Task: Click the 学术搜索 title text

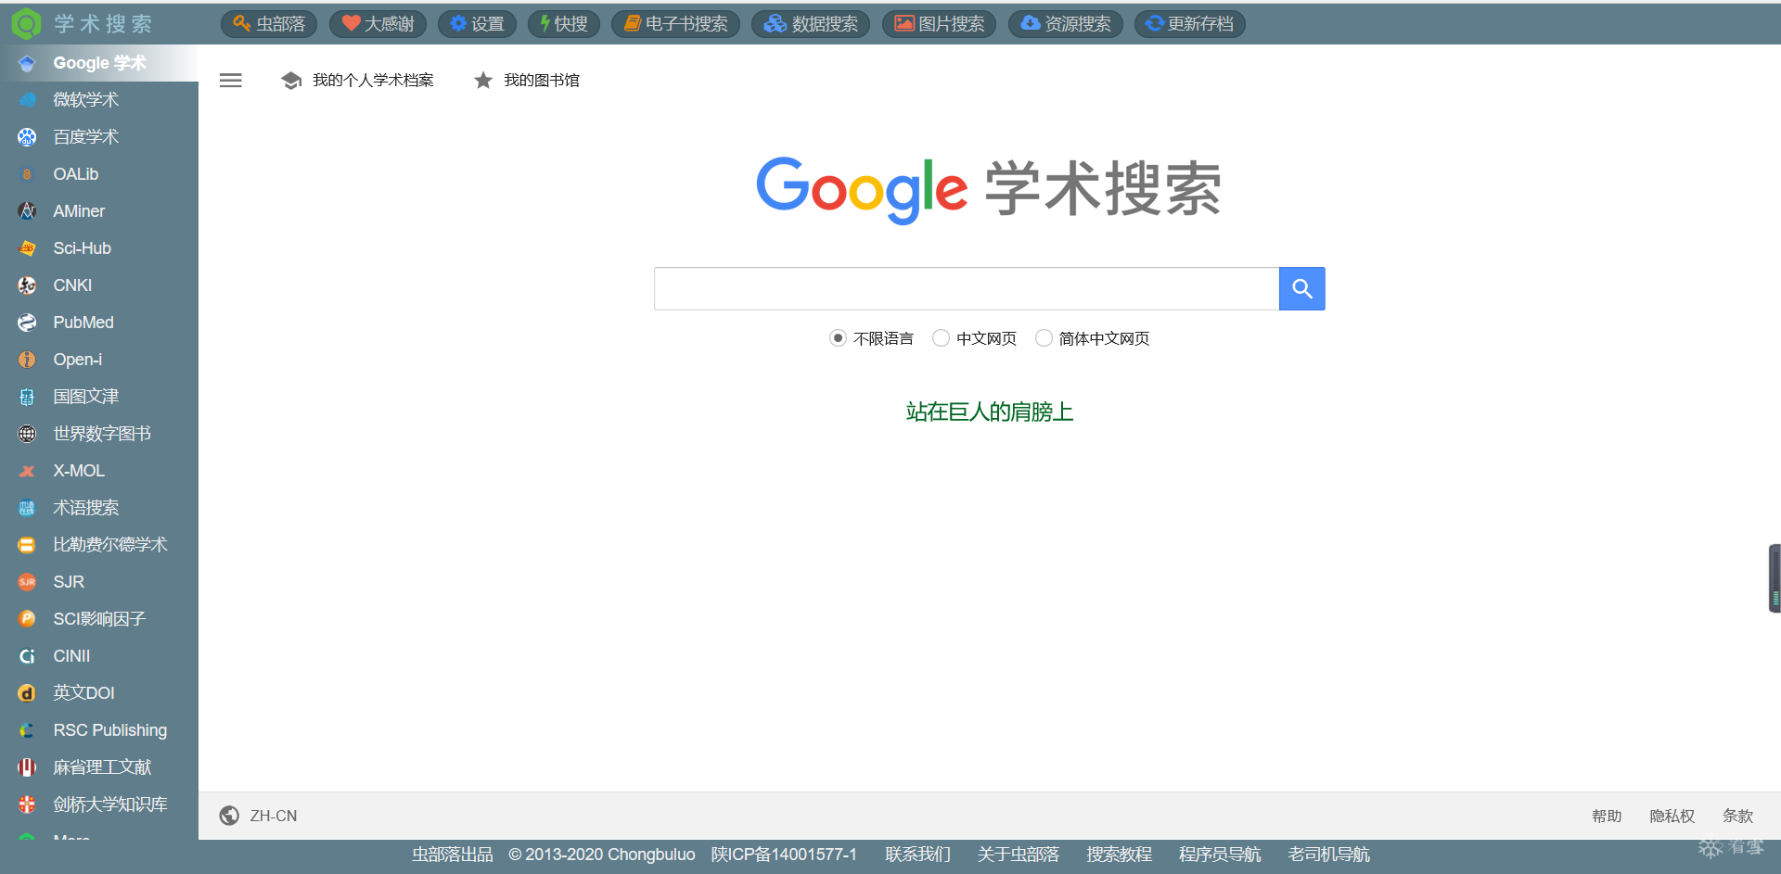Action: 103,24
